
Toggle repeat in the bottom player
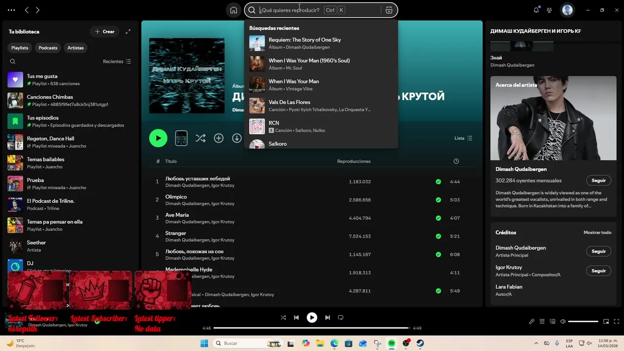click(x=341, y=317)
